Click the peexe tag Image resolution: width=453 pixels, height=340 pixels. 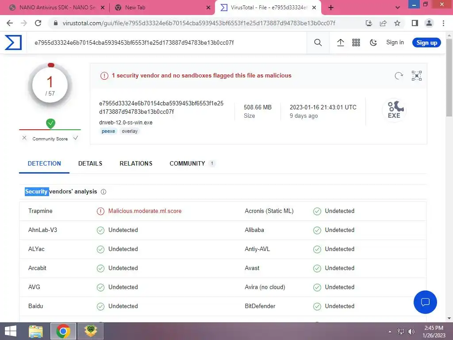click(108, 131)
